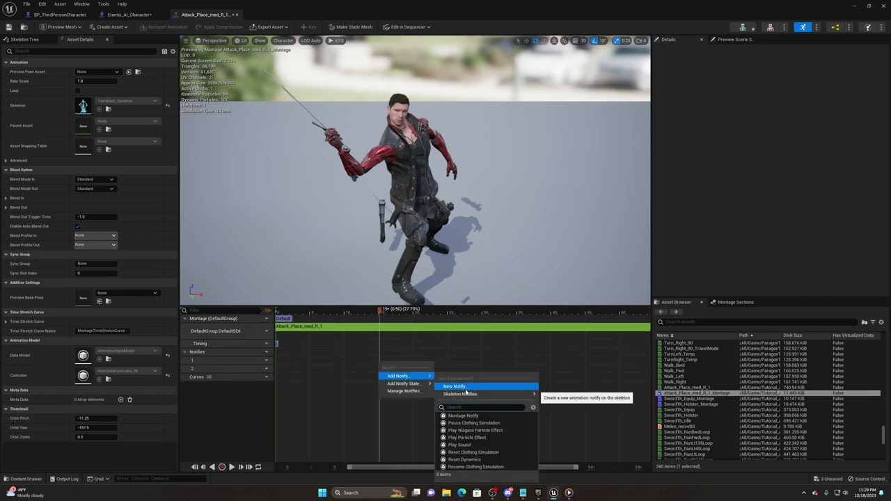
Task: Click the Lit view mode button
Action: point(241,40)
